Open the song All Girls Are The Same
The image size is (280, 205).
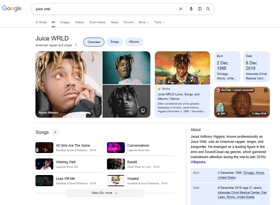tap(73, 145)
